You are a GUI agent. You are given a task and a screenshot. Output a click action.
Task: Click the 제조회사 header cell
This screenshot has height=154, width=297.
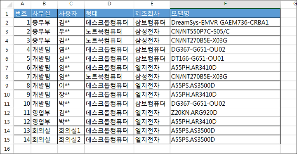click(x=152, y=14)
